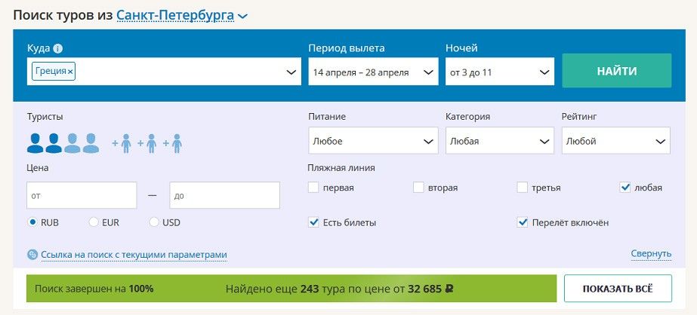Uncheck the Есть билеты checkbox
This screenshot has width=697, height=315.
tap(313, 223)
